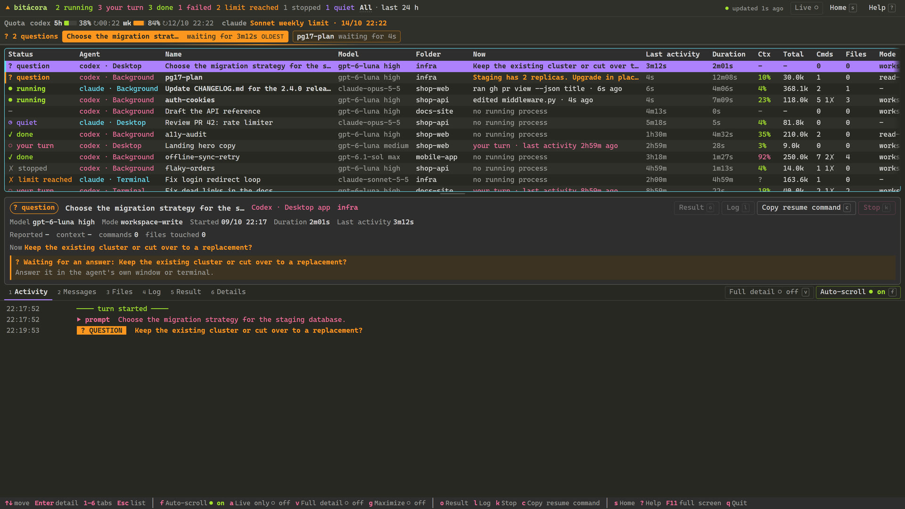Select the 'Review PR 42: rate limiter' row
Screen dimensions: 905x509
click(452, 123)
